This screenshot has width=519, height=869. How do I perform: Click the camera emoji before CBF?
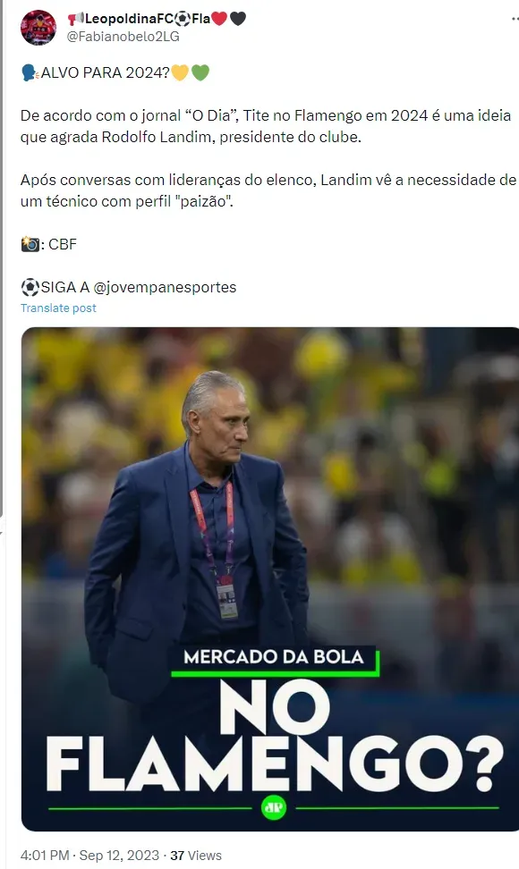30,244
